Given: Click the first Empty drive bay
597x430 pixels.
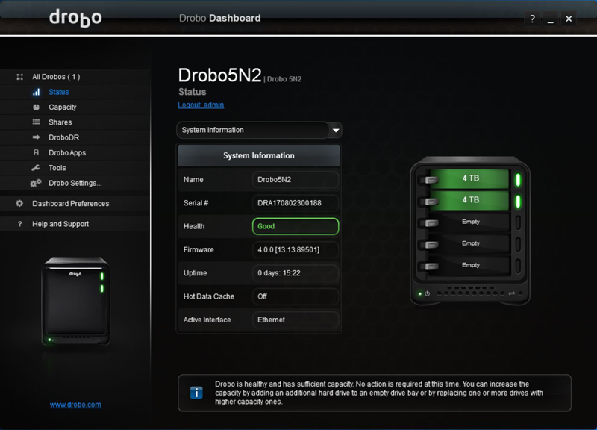Looking at the screenshot, I should [x=471, y=222].
